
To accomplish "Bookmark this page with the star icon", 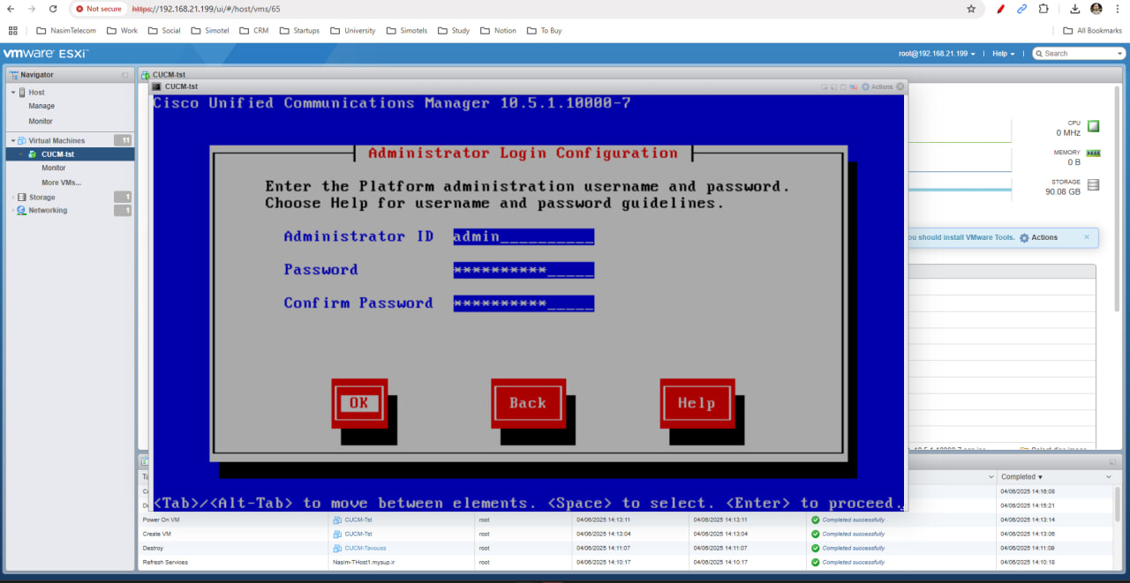I will coord(971,9).
